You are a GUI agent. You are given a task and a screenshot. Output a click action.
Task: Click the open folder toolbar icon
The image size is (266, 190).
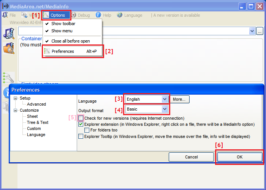pyautogui.click(x=9, y=48)
